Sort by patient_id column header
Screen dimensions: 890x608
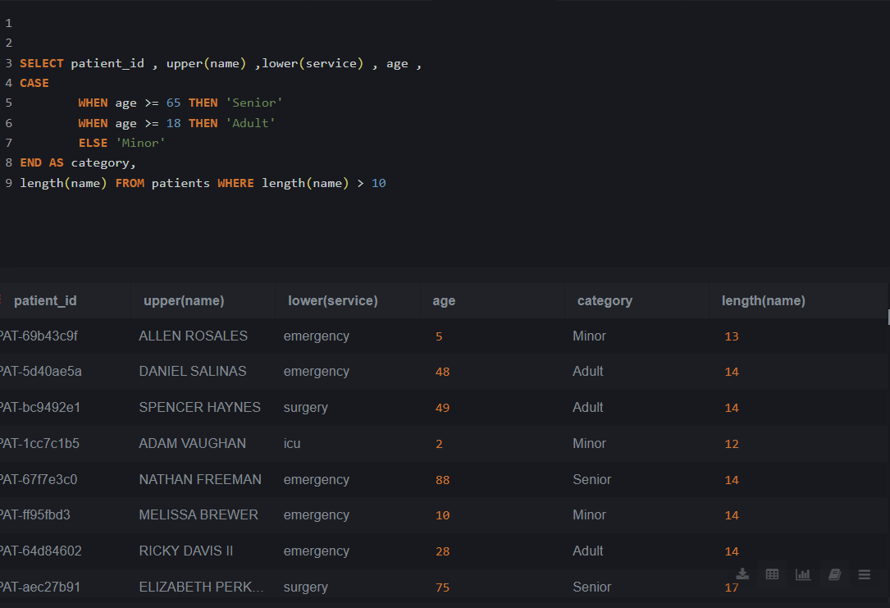(x=45, y=301)
